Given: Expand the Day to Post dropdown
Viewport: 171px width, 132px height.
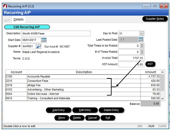Looking at the screenshot, I should pos(141,34).
